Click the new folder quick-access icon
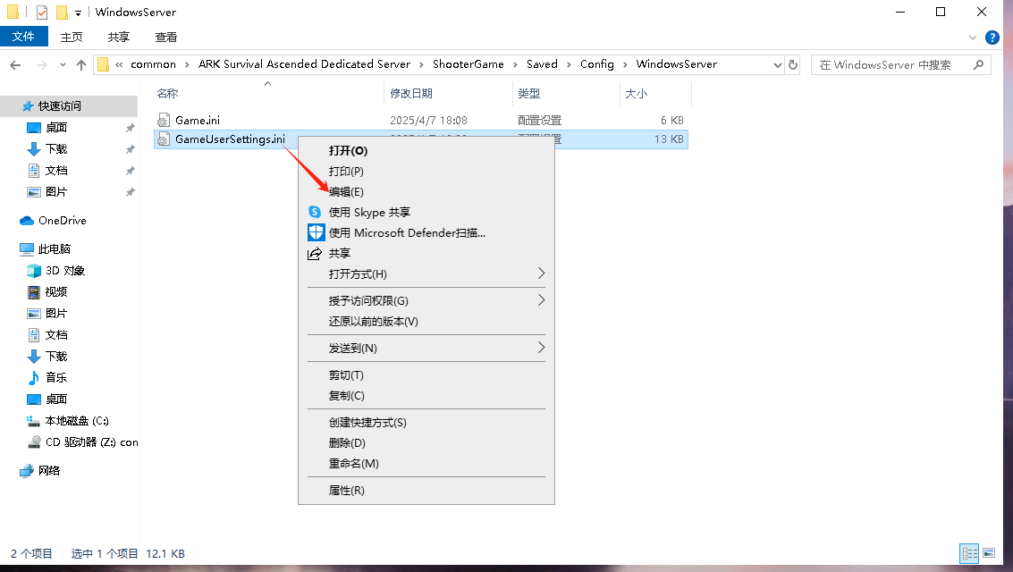 62,13
